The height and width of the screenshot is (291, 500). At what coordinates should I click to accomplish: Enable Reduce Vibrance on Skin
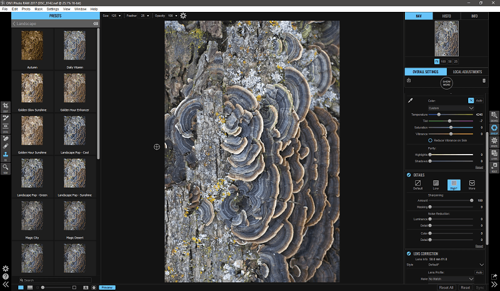click(x=430, y=140)
